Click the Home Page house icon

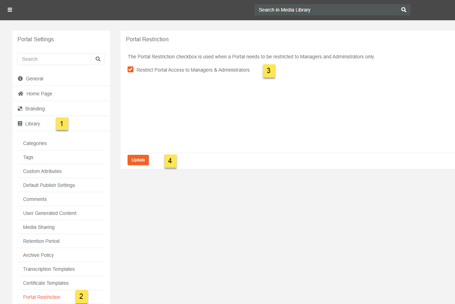(x=21, y=94)
